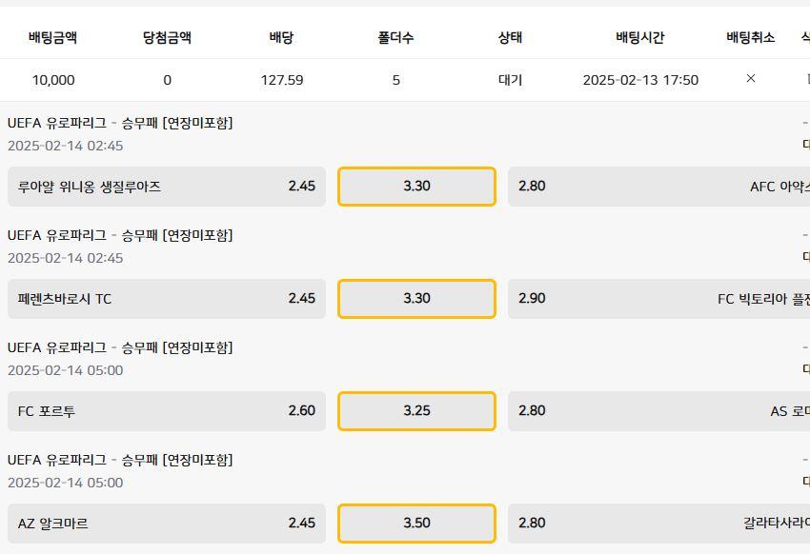The width and height of the screenshot is (810, 554).
Task: Click the 배당 column header
Action: point(281,38)
